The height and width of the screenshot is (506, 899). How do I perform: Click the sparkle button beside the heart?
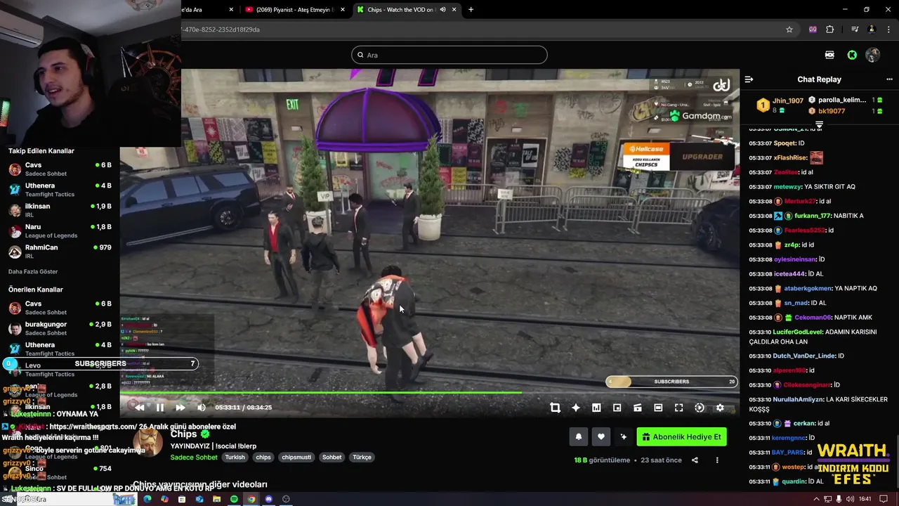click(x=623, y=436)
